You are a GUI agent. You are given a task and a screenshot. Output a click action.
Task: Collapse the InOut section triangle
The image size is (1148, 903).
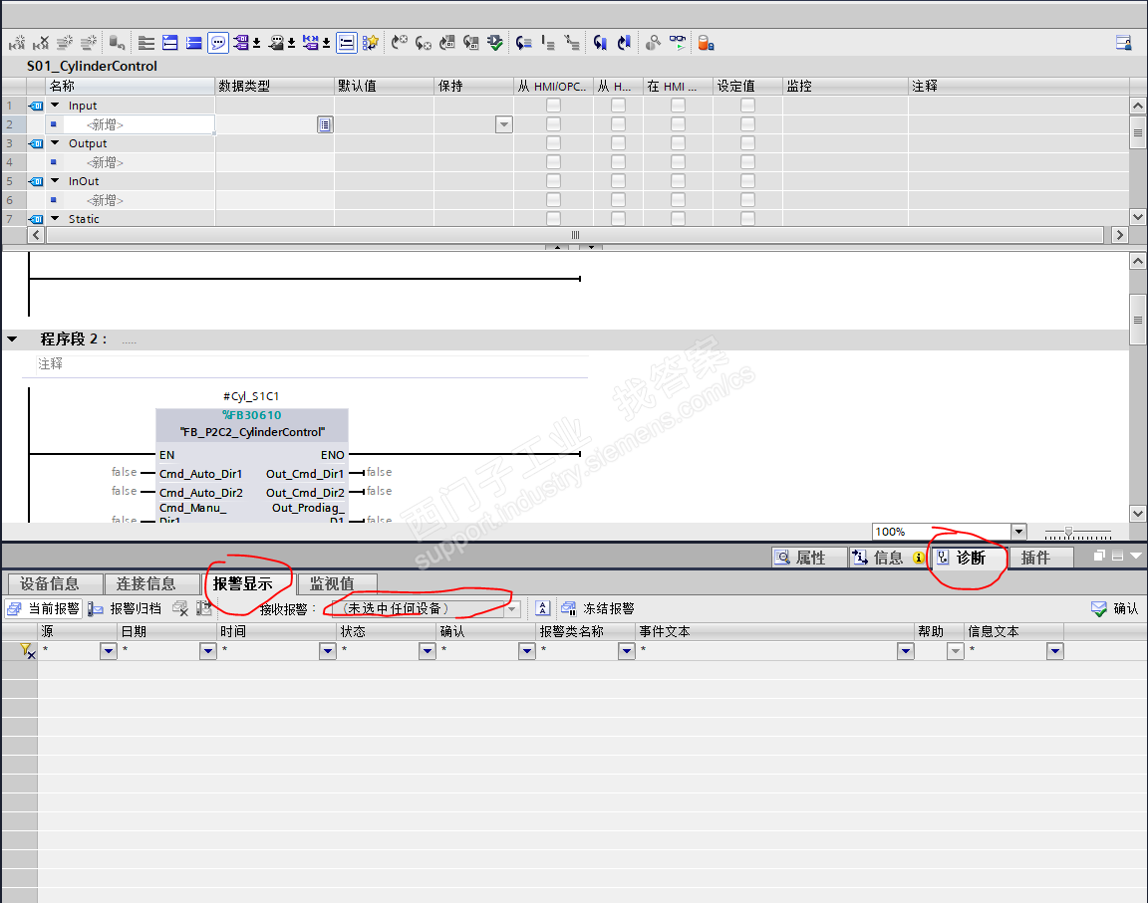[55, 180]
